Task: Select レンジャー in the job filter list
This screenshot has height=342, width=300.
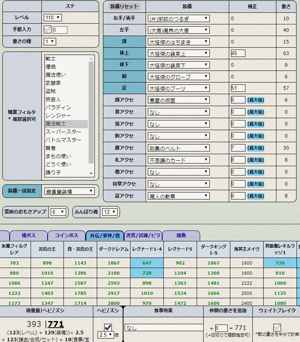Action: click(67, 115)
